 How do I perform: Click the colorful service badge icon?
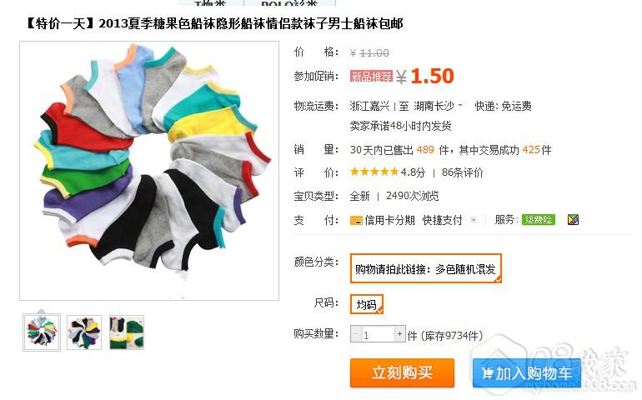(573, 220)
